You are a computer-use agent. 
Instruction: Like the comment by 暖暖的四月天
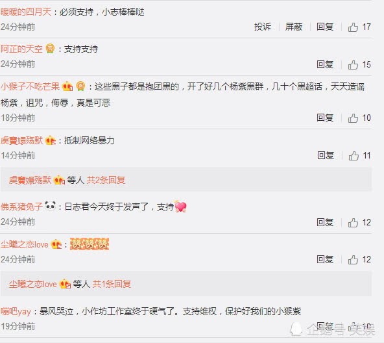click(353, 27)
